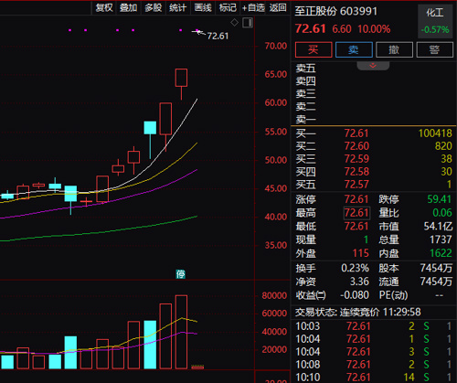Select the highlighted 最高 value 72.61

356,213
